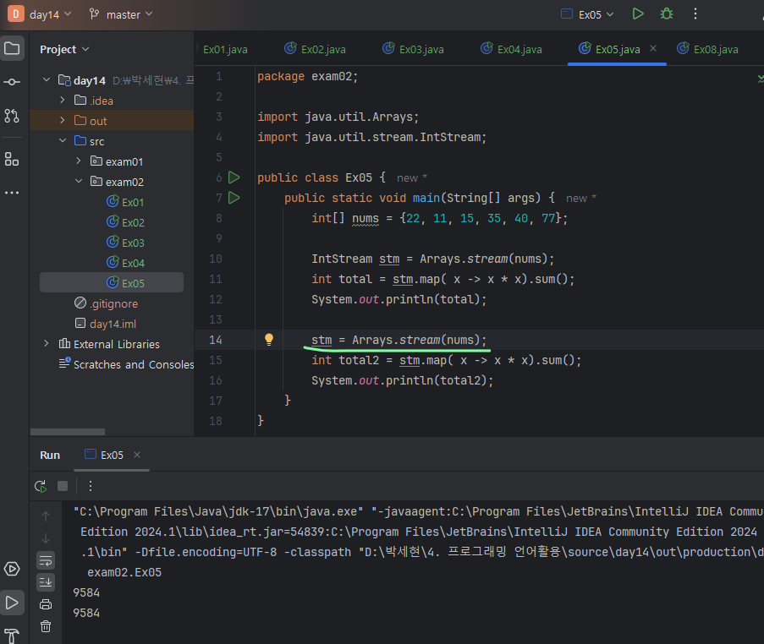Toggle scroll to end in the Run console

[46, 581]
